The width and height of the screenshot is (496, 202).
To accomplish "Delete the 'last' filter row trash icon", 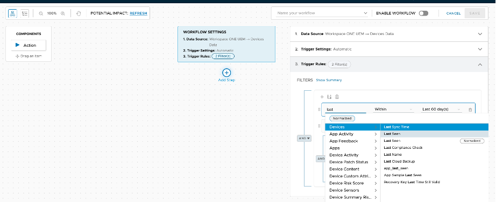I will 470,110.
